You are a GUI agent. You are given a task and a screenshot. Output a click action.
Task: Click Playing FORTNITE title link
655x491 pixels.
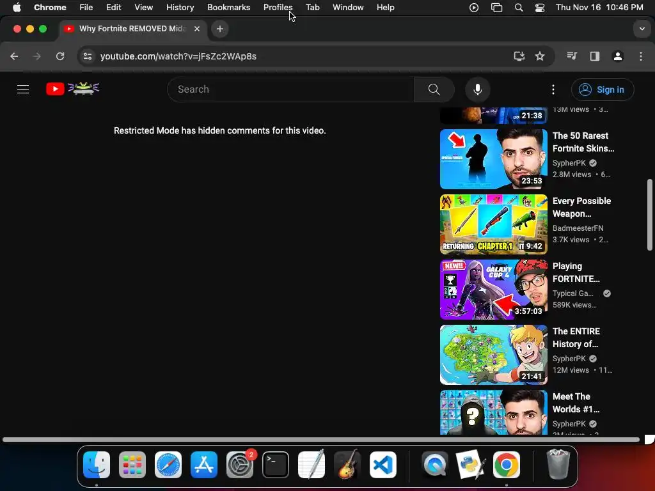576,272
